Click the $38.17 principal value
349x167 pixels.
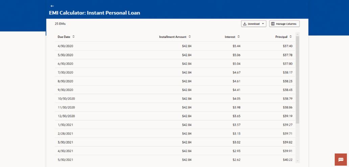point(288,72)
